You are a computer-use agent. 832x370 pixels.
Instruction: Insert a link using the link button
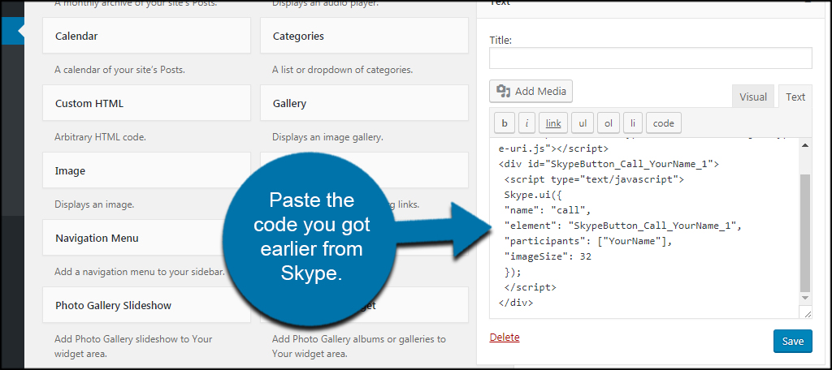point(553,123)
